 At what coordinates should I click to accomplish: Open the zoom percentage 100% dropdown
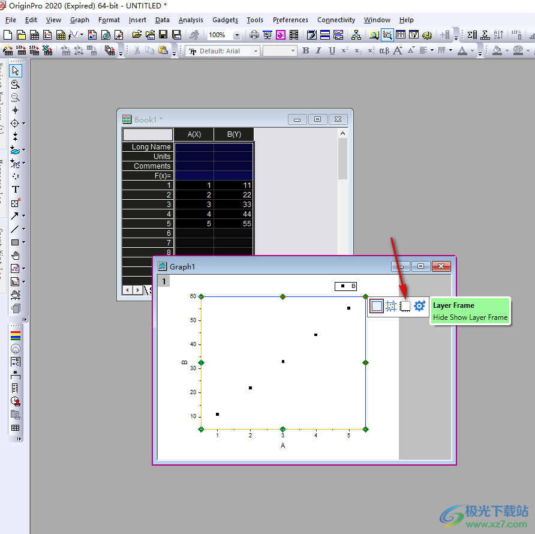237,35
